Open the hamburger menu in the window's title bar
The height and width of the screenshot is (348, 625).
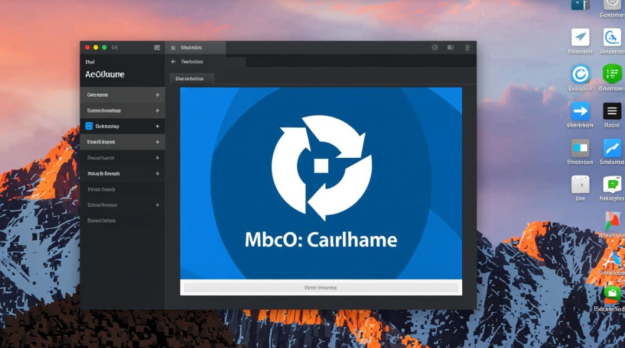click(x=467, y=47)
